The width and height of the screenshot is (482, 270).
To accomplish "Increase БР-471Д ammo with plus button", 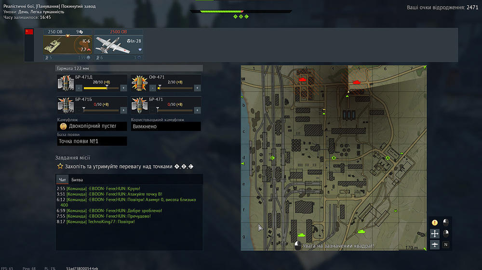I will coord(123,88).
